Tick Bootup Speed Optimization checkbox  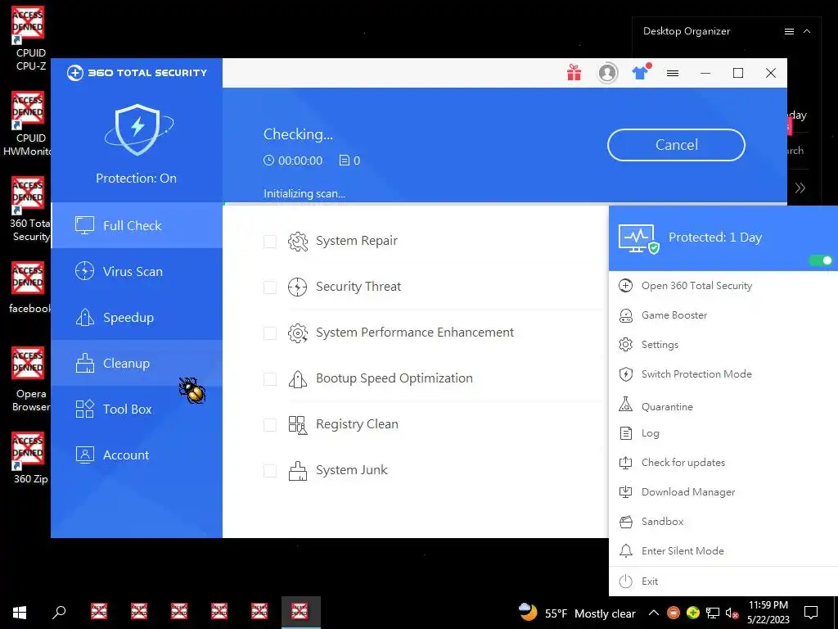pos(270,380)
